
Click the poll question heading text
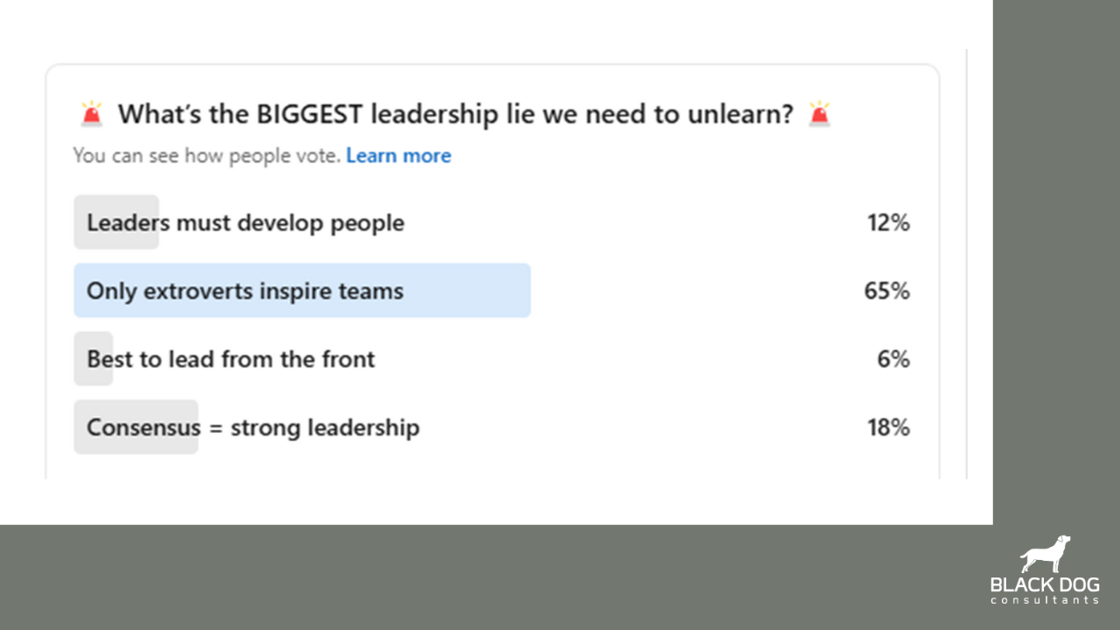click(455, 114)
